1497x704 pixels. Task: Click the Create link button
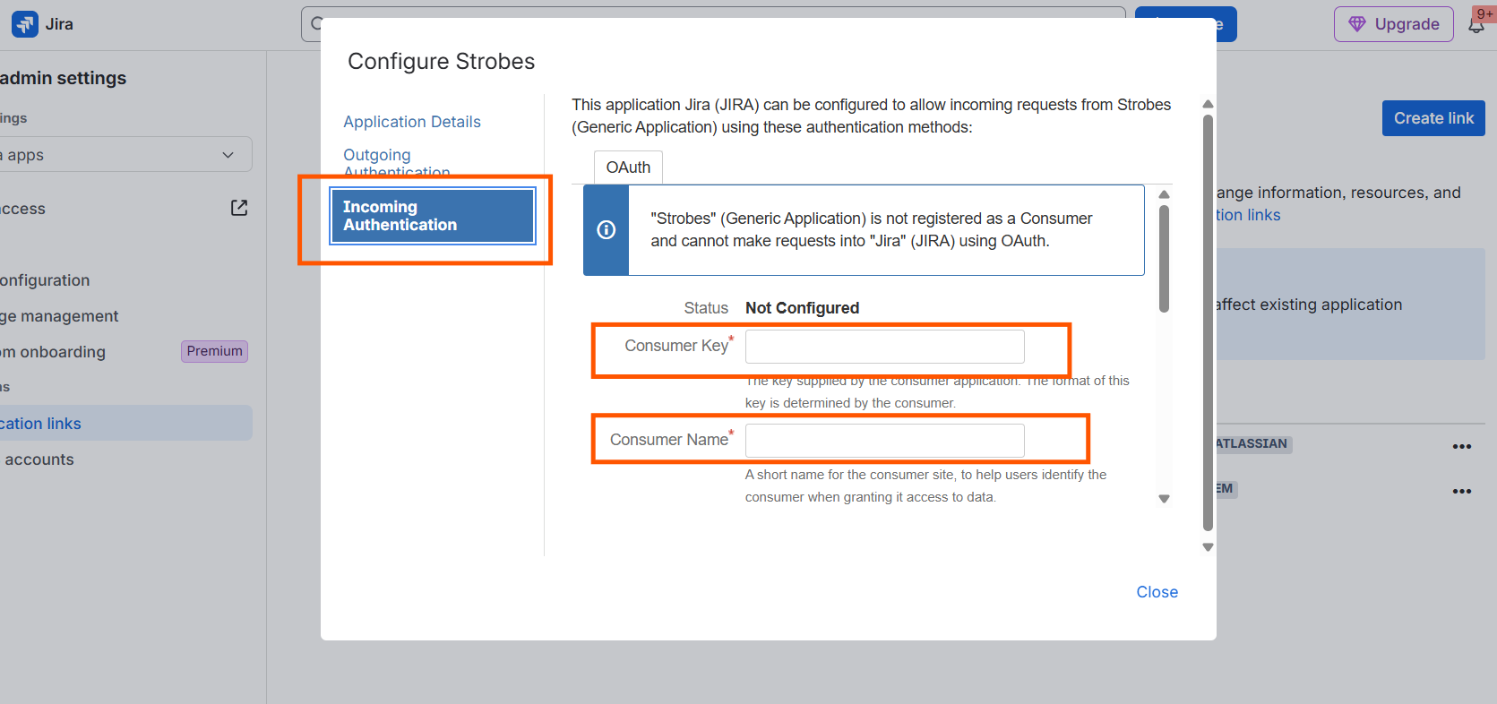click(x=1433, y=118)
